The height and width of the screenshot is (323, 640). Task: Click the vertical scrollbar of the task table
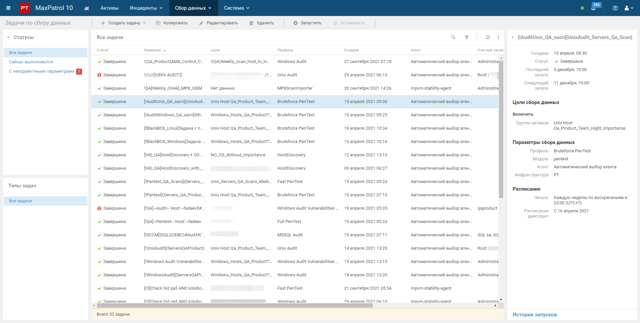point(501,129)
